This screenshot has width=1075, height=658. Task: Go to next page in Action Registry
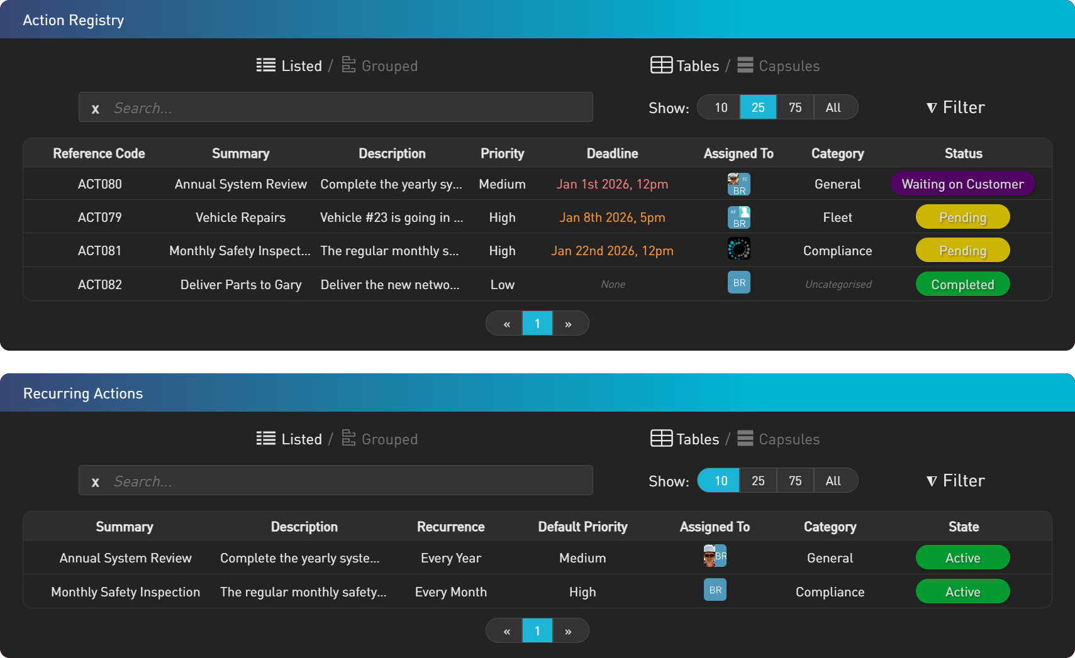(568, 324)
